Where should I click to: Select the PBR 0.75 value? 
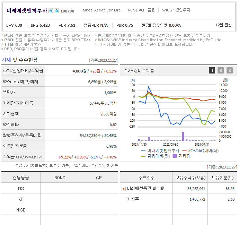point(125,25)
